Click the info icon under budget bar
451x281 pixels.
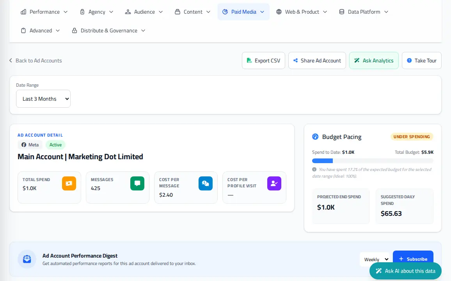point(314,169)
